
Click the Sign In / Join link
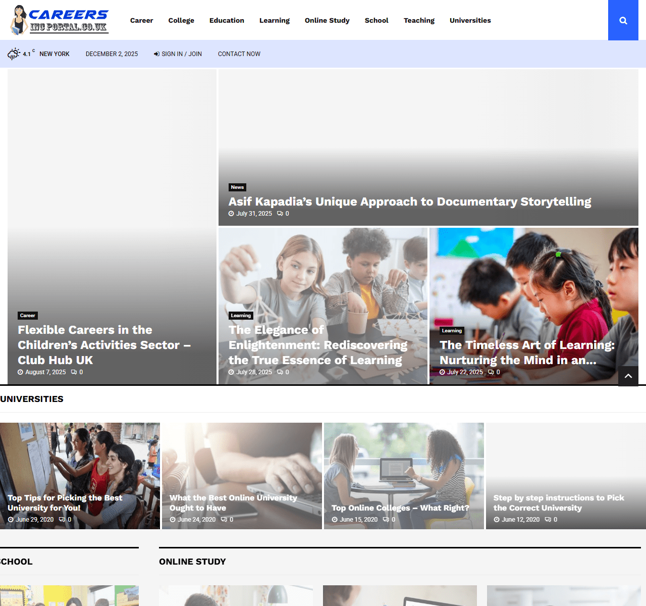[181, 54]
